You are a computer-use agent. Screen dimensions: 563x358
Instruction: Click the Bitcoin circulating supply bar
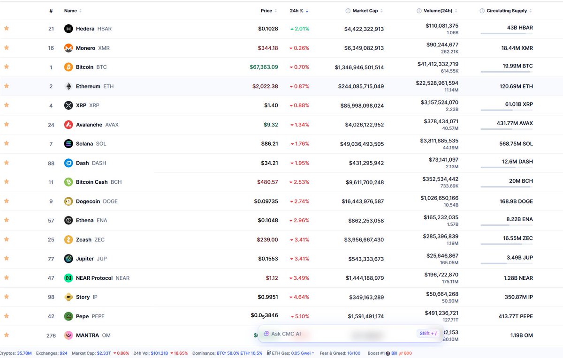pos(507,72)
